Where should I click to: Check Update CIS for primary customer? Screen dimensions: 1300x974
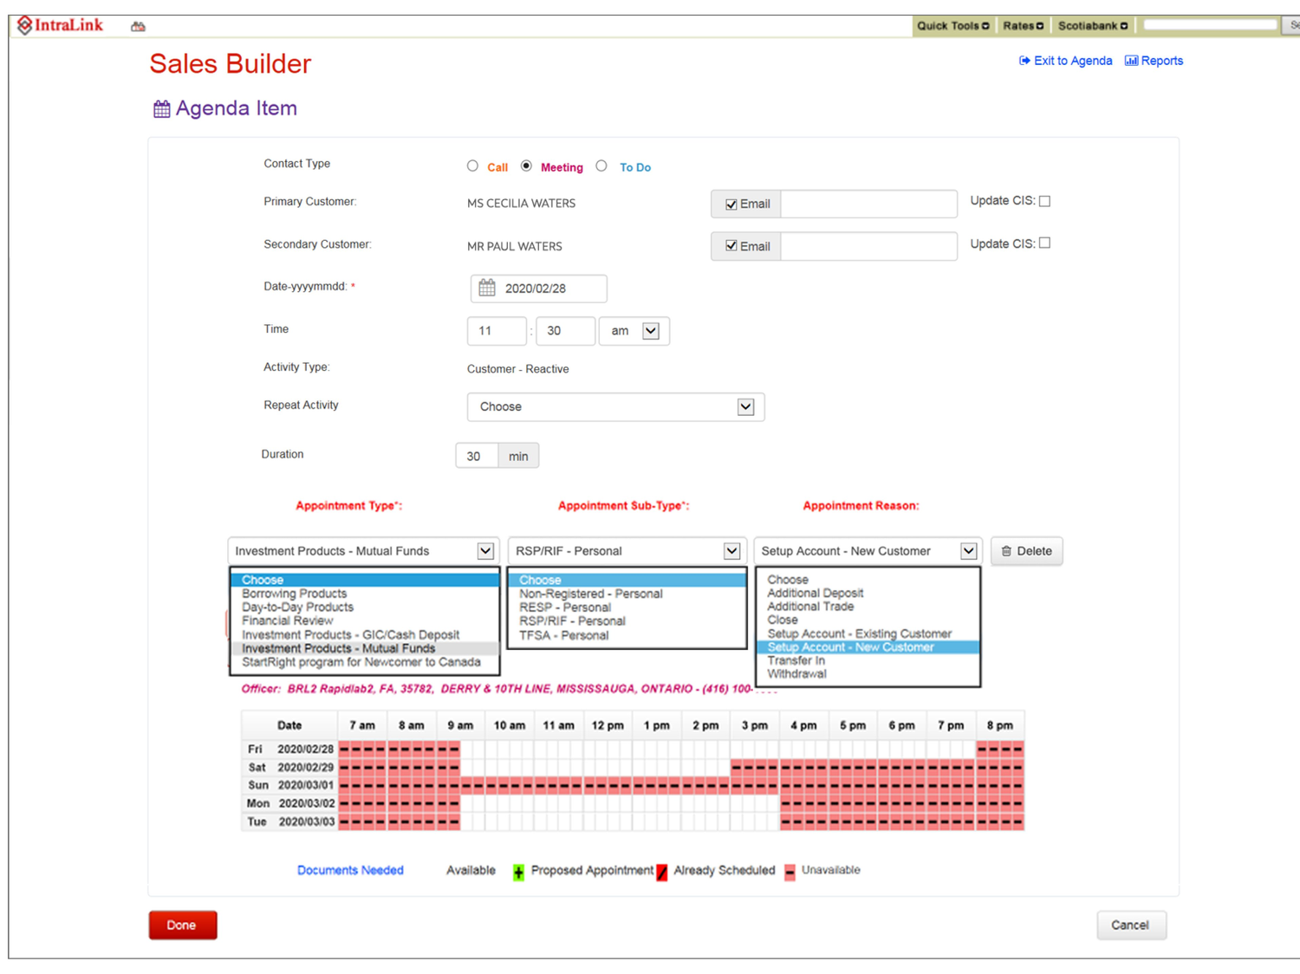1045,201
